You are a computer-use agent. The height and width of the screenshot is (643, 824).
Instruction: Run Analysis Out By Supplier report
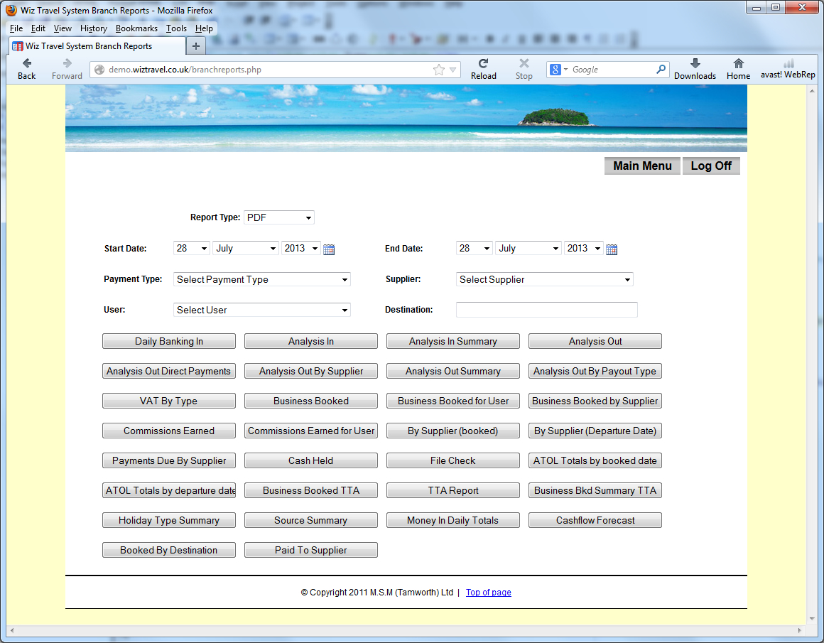coord(310,371)
